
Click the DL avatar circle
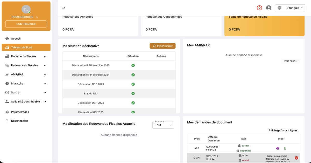tap(26, 9)
